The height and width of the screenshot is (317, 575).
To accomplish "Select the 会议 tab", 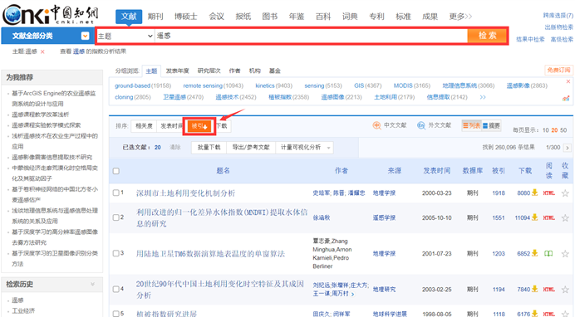I will click(216, 17).
